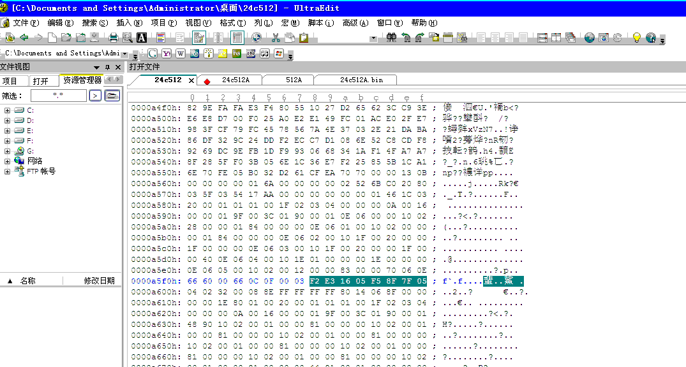This screenshot has height=367, width=686.
Task: Click the Print icon in the toolbar
Action: pos(114,38)
